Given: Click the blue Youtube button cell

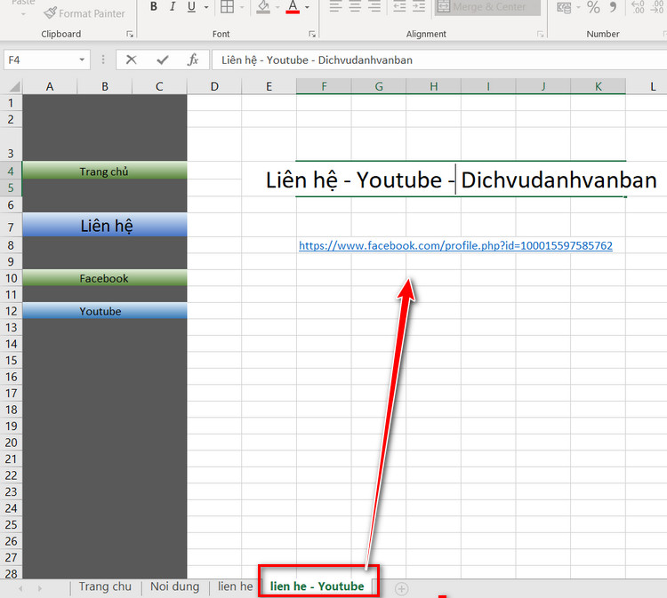Looking at the screenshot, I should (x=105, y=311).
